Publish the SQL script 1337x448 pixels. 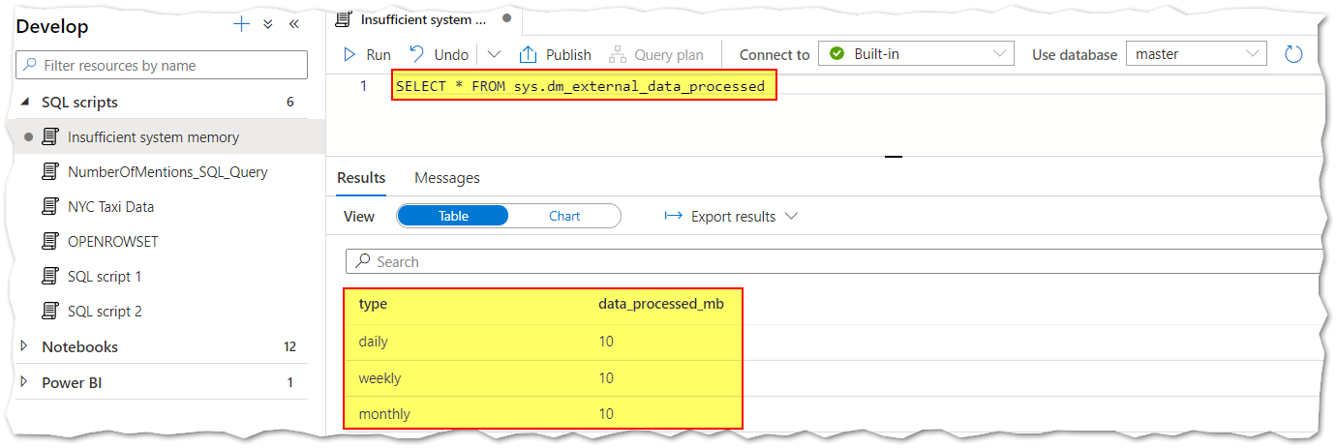click(556, 55)
